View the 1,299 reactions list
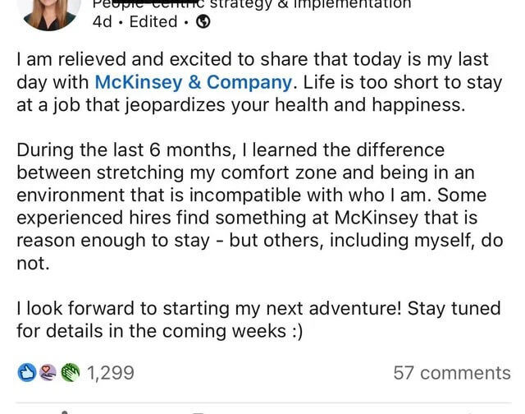Screen dimensions: 525x414 (111, 373)
